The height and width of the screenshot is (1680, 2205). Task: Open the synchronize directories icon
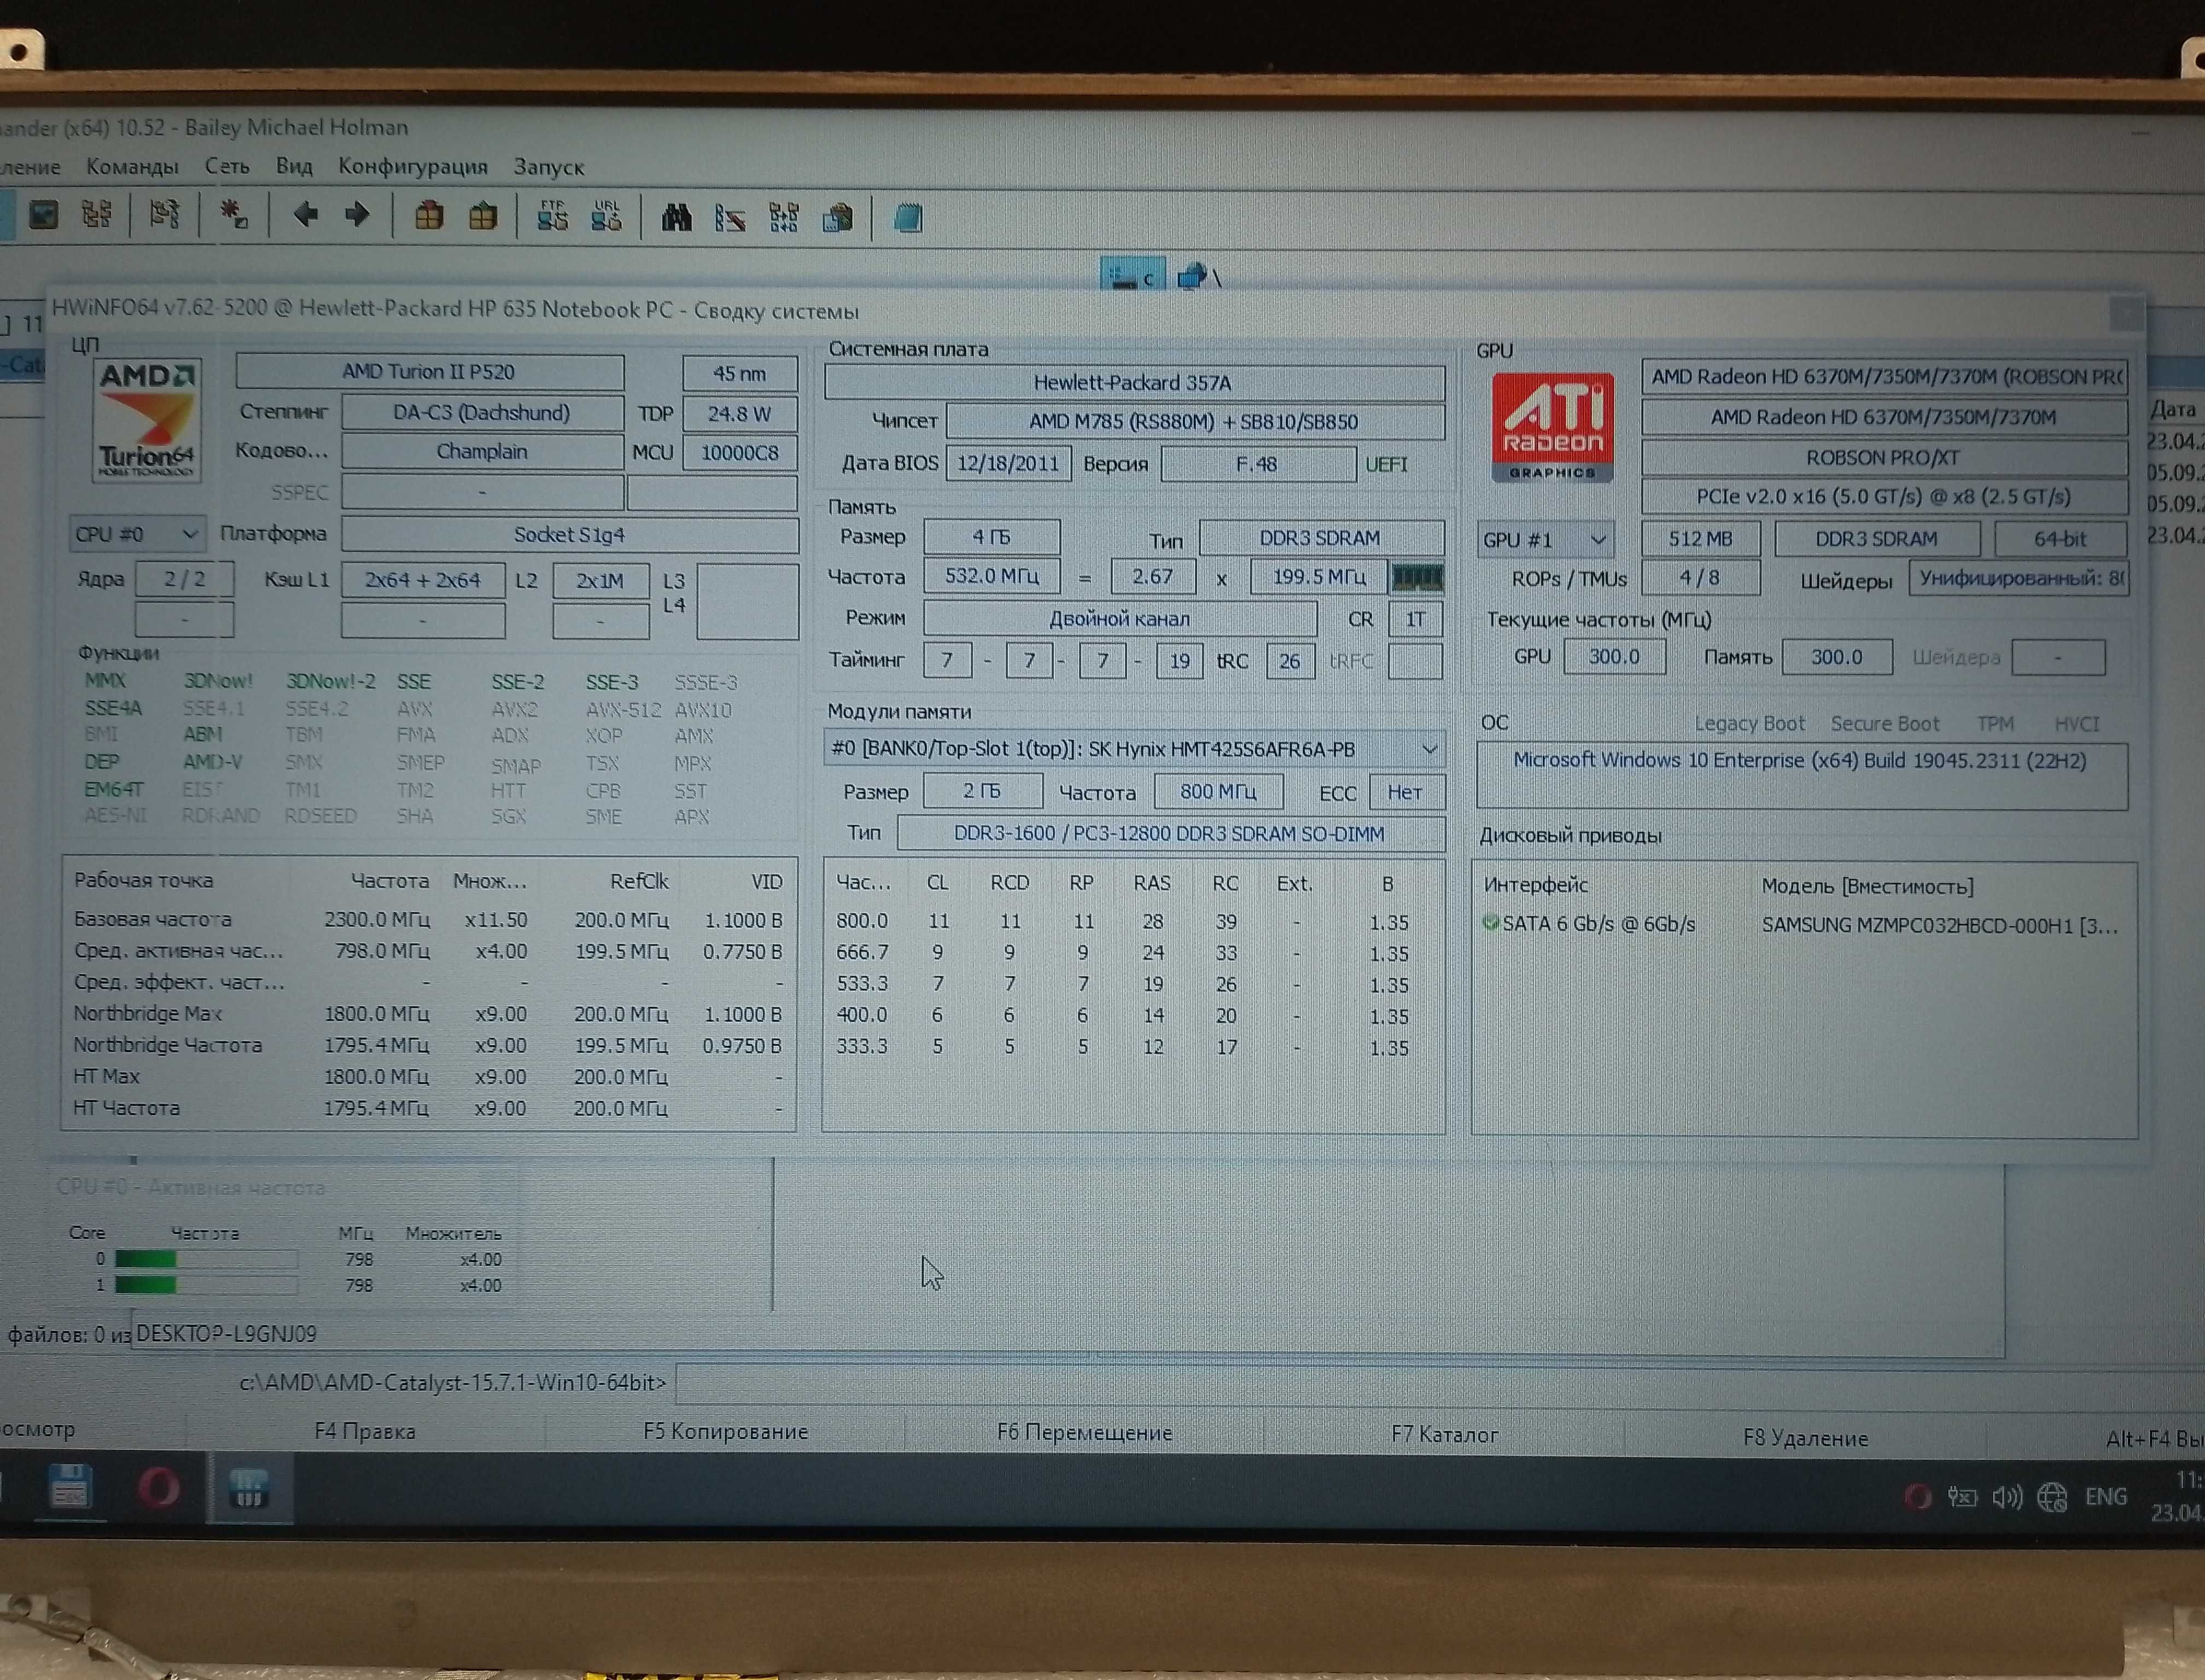coord(783,217)
